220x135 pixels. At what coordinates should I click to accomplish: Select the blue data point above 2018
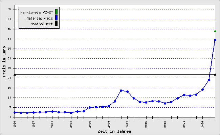tap(165, 103)
